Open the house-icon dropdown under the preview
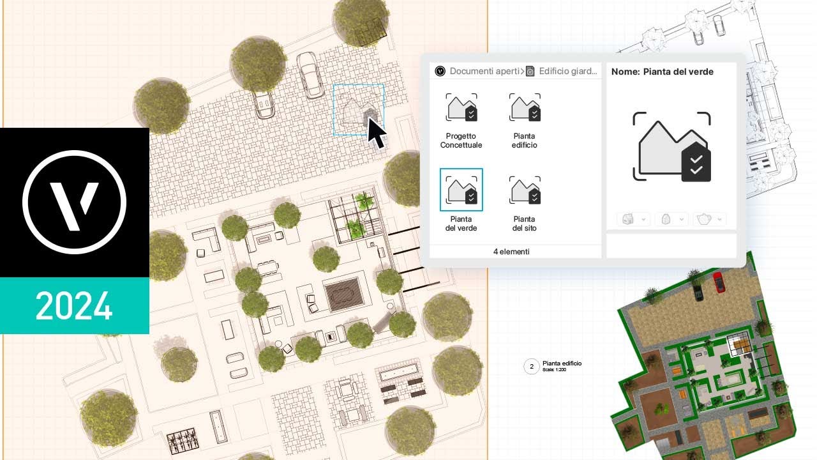The image size is (817, 460). 634,219
